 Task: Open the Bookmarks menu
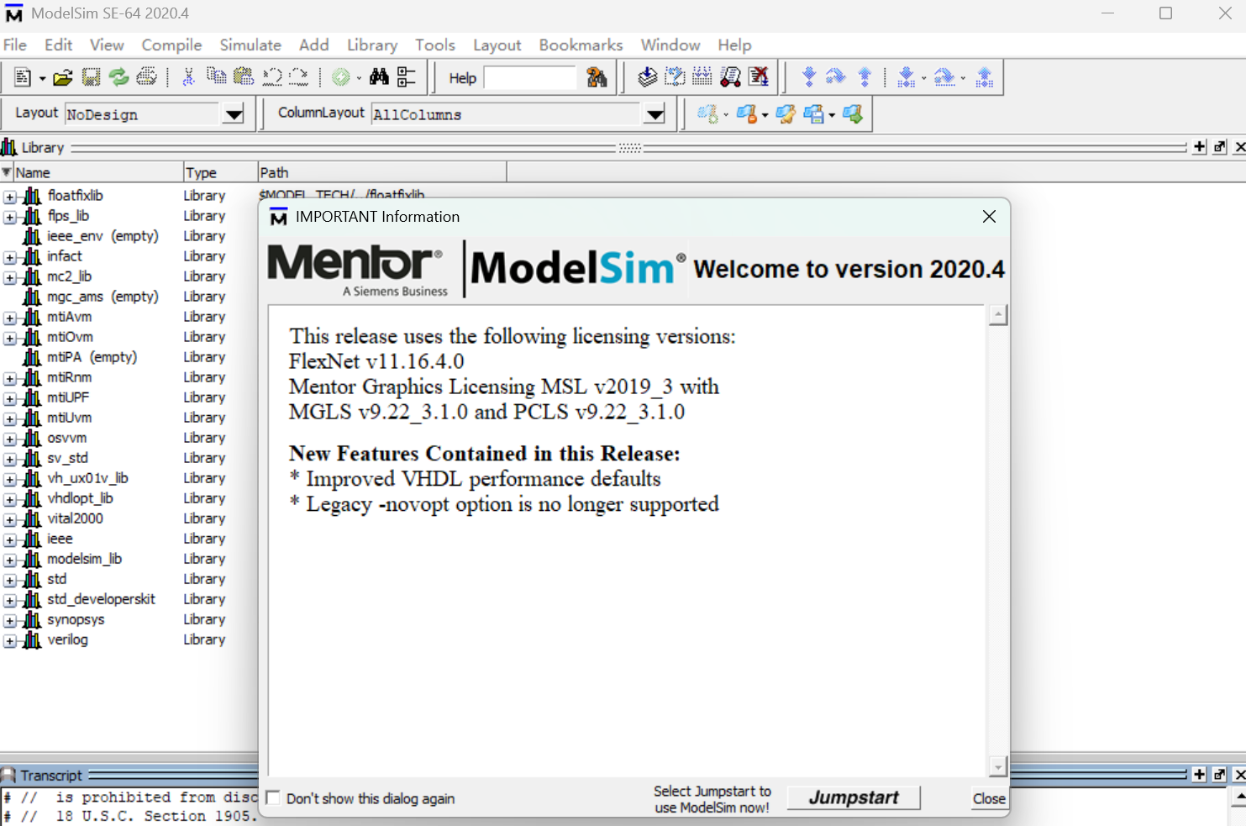pos(581,45)
